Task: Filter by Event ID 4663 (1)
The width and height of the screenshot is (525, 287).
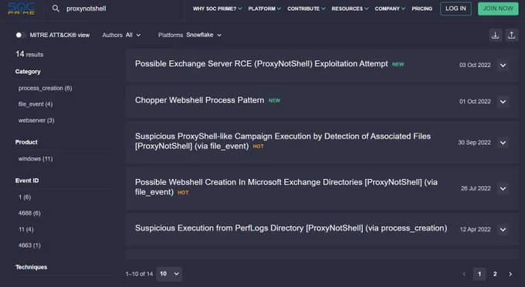Action: (x=29, y=245)
